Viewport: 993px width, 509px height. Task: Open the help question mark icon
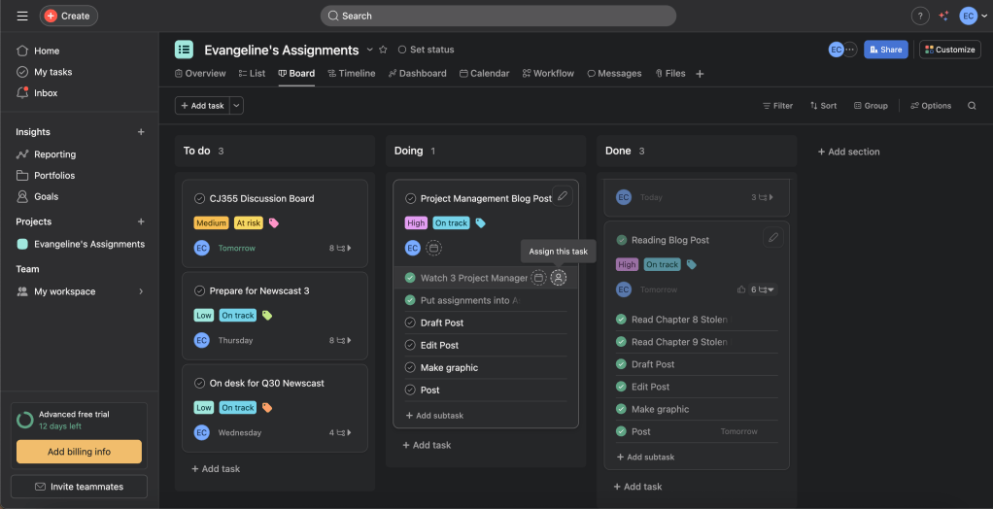pos(919,16)
